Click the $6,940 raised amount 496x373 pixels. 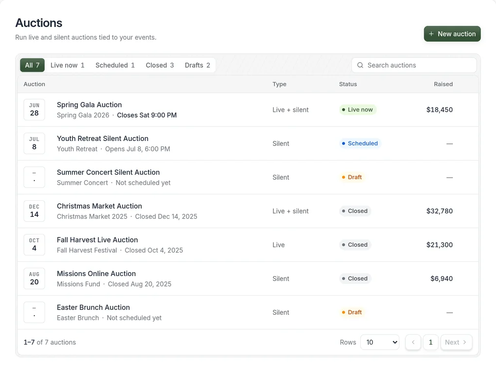coord(442,279)
